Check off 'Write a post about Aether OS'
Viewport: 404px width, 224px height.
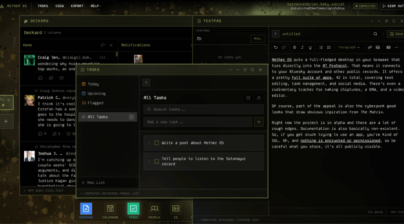click(157, 143)
